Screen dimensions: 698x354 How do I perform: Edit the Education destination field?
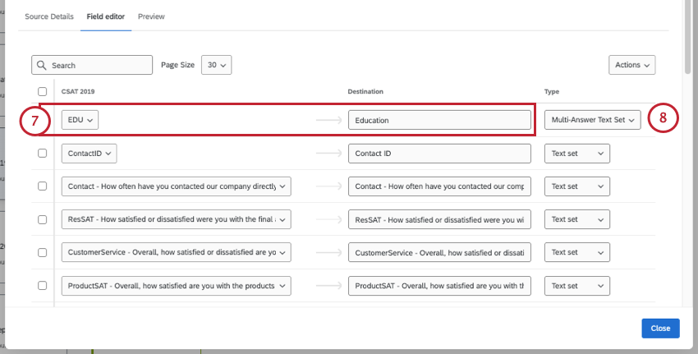(439, 120)
